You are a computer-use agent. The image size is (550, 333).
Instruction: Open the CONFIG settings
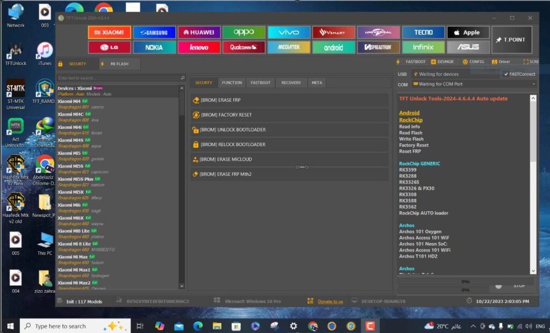point(473,62)
